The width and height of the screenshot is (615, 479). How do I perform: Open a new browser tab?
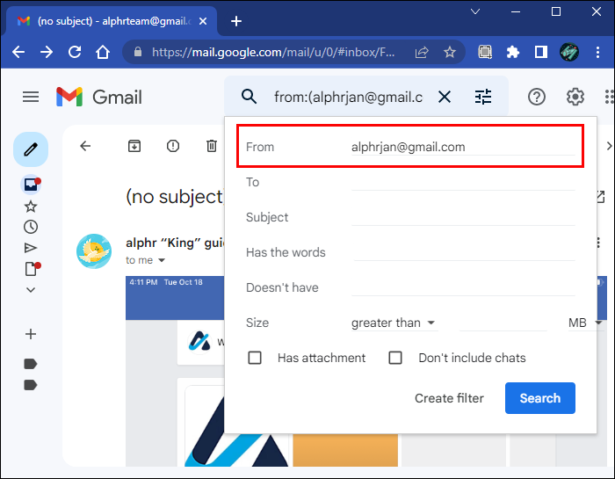236,21
